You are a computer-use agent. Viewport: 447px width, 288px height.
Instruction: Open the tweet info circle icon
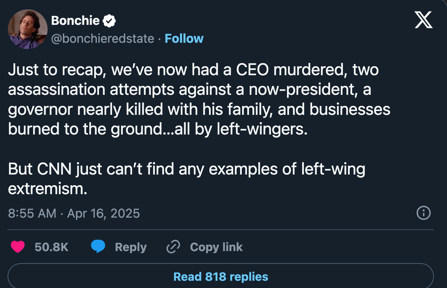coord(424,213)
